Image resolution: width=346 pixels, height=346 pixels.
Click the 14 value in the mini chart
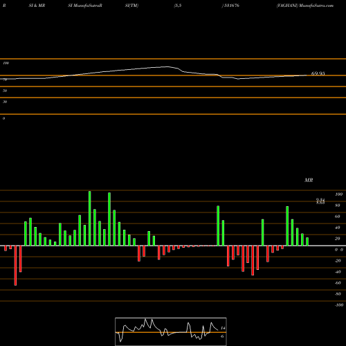click(x=223, y=328)
